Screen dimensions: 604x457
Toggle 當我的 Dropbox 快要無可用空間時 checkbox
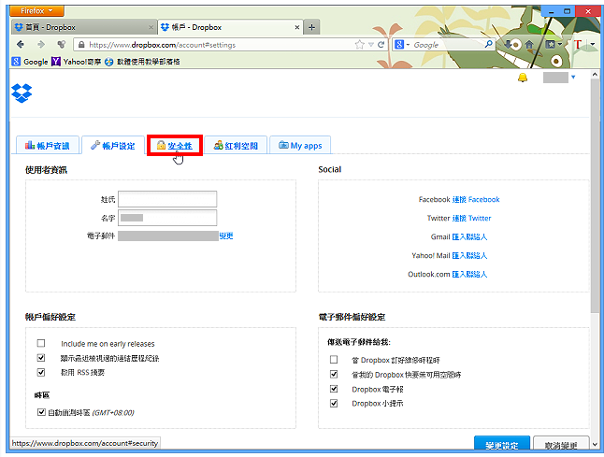pos(334,374)
